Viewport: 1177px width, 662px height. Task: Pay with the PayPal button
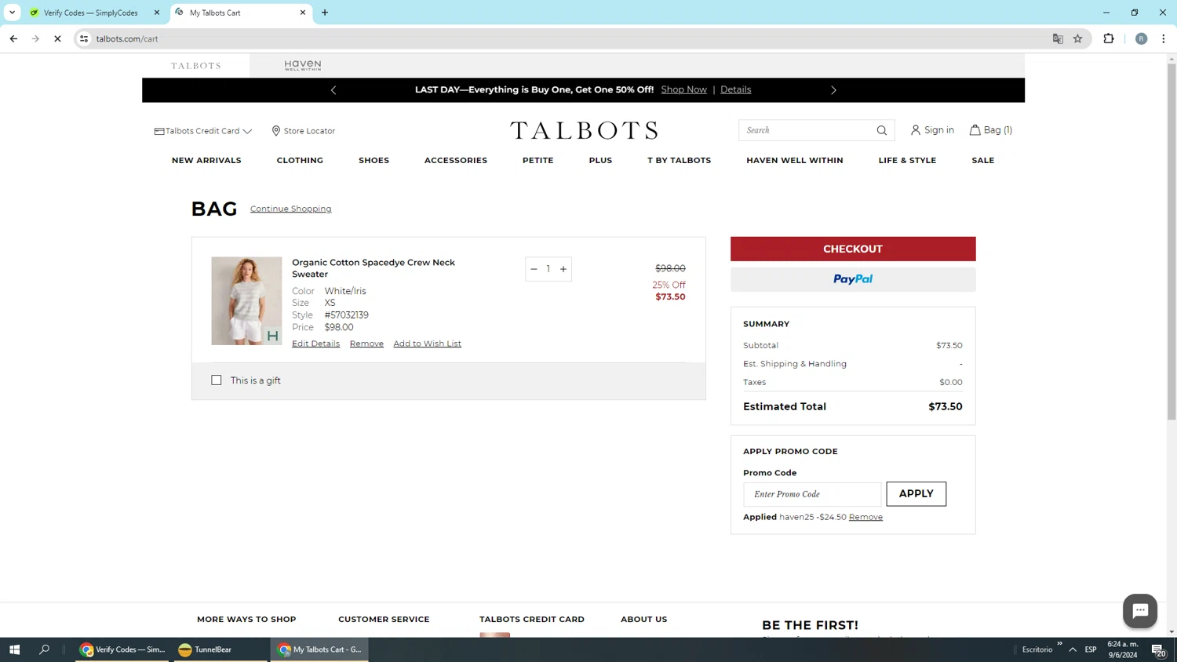click(x=853, y=279)
